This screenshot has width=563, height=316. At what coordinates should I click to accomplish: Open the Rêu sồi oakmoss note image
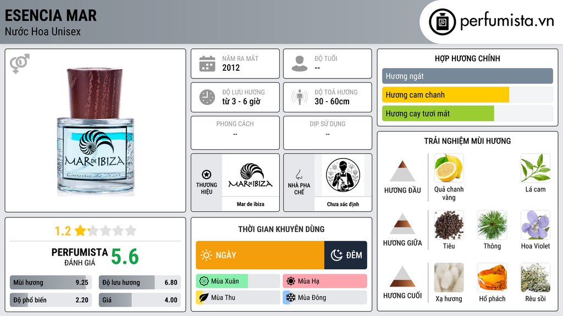[x=536, y=278]
